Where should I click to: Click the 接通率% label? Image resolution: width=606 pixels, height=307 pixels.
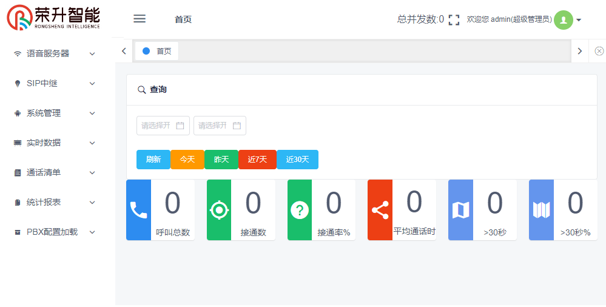[334, 232]
